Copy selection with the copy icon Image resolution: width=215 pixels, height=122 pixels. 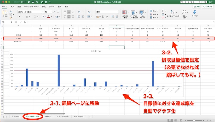(11, 14)
